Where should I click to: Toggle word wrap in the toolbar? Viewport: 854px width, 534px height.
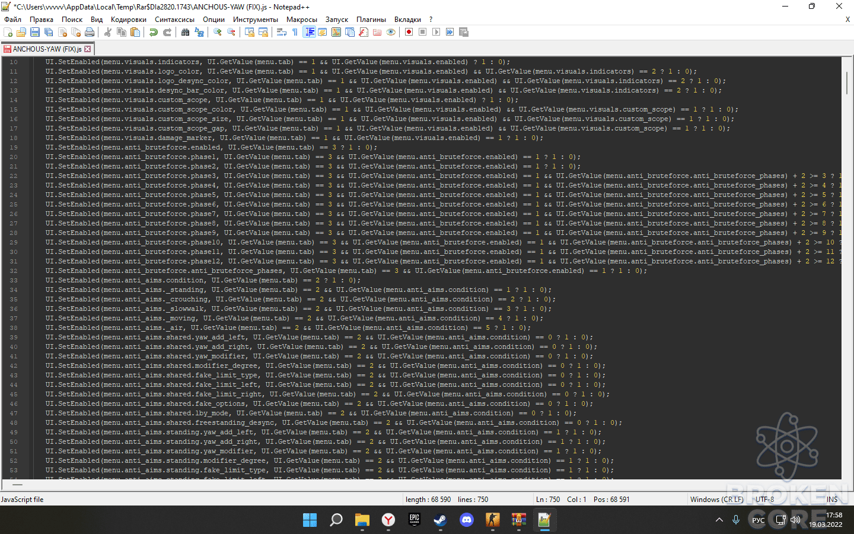tap(282, 32)
